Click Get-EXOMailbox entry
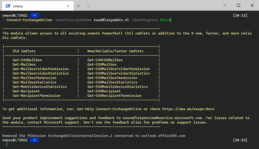This screenshot has height=149, width=259. (102, 64)
